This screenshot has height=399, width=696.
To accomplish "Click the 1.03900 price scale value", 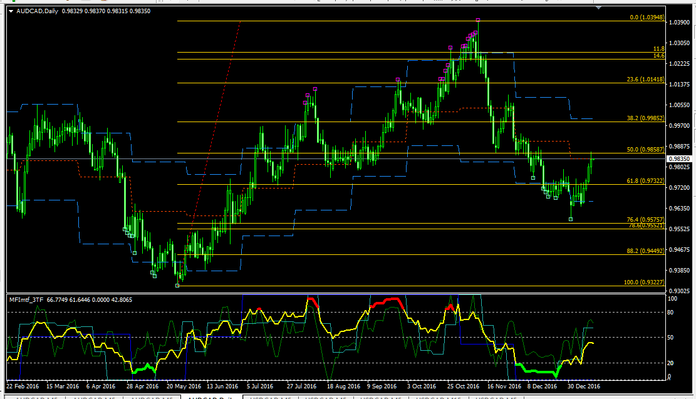I will (x=679, y=22).
